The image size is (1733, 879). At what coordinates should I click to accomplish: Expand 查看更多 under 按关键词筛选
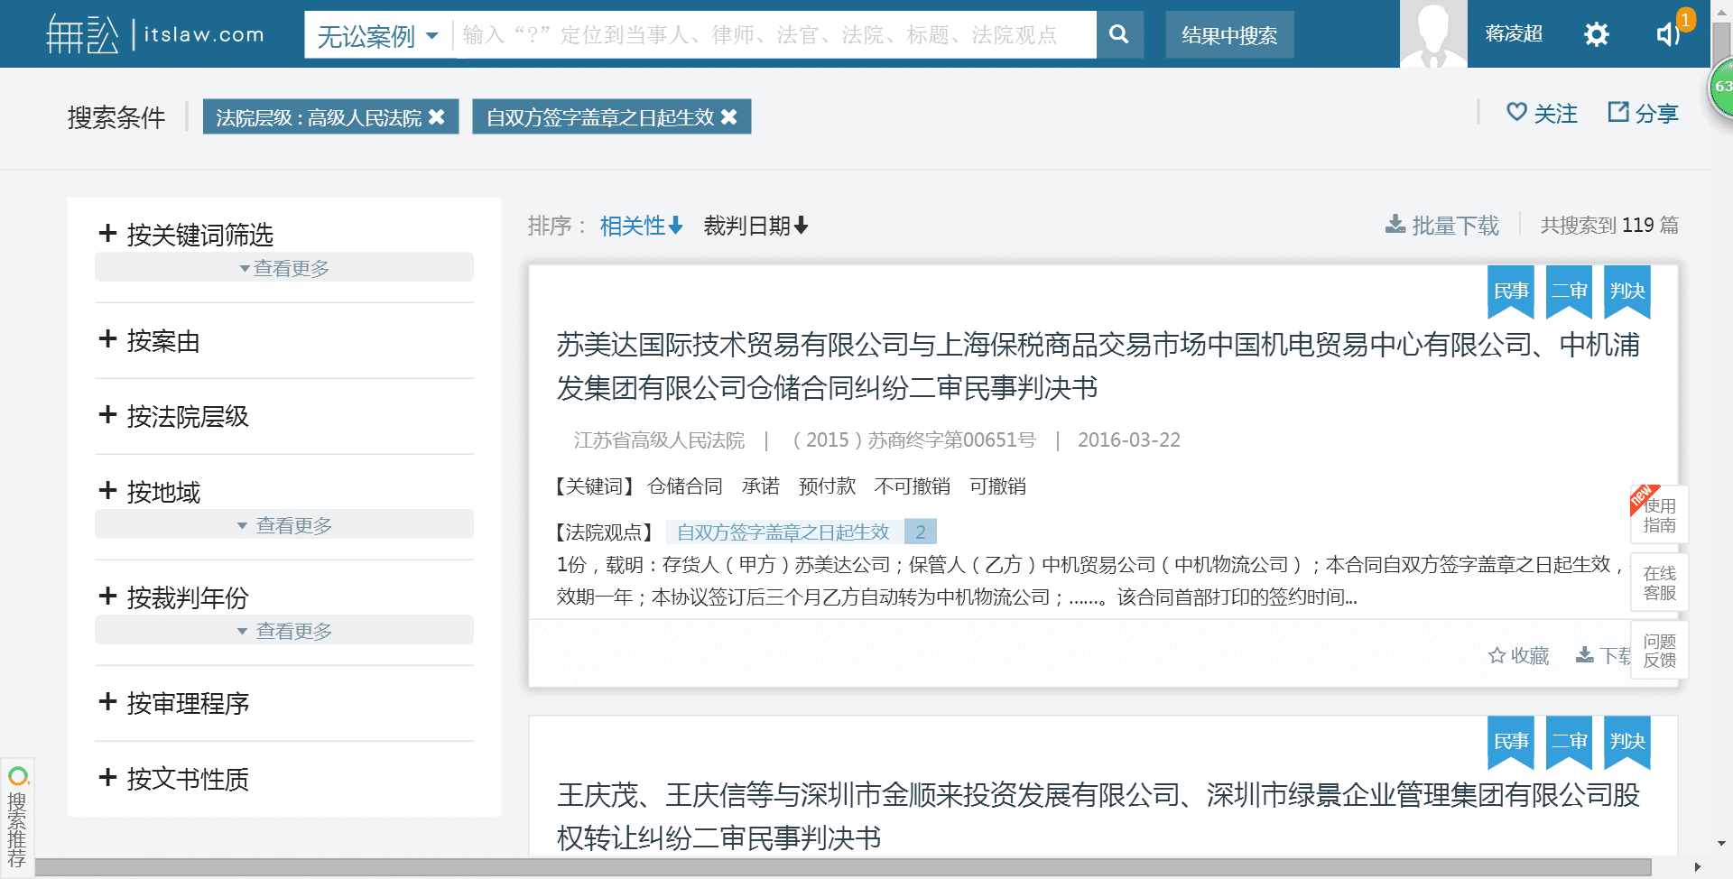[283, 267]
